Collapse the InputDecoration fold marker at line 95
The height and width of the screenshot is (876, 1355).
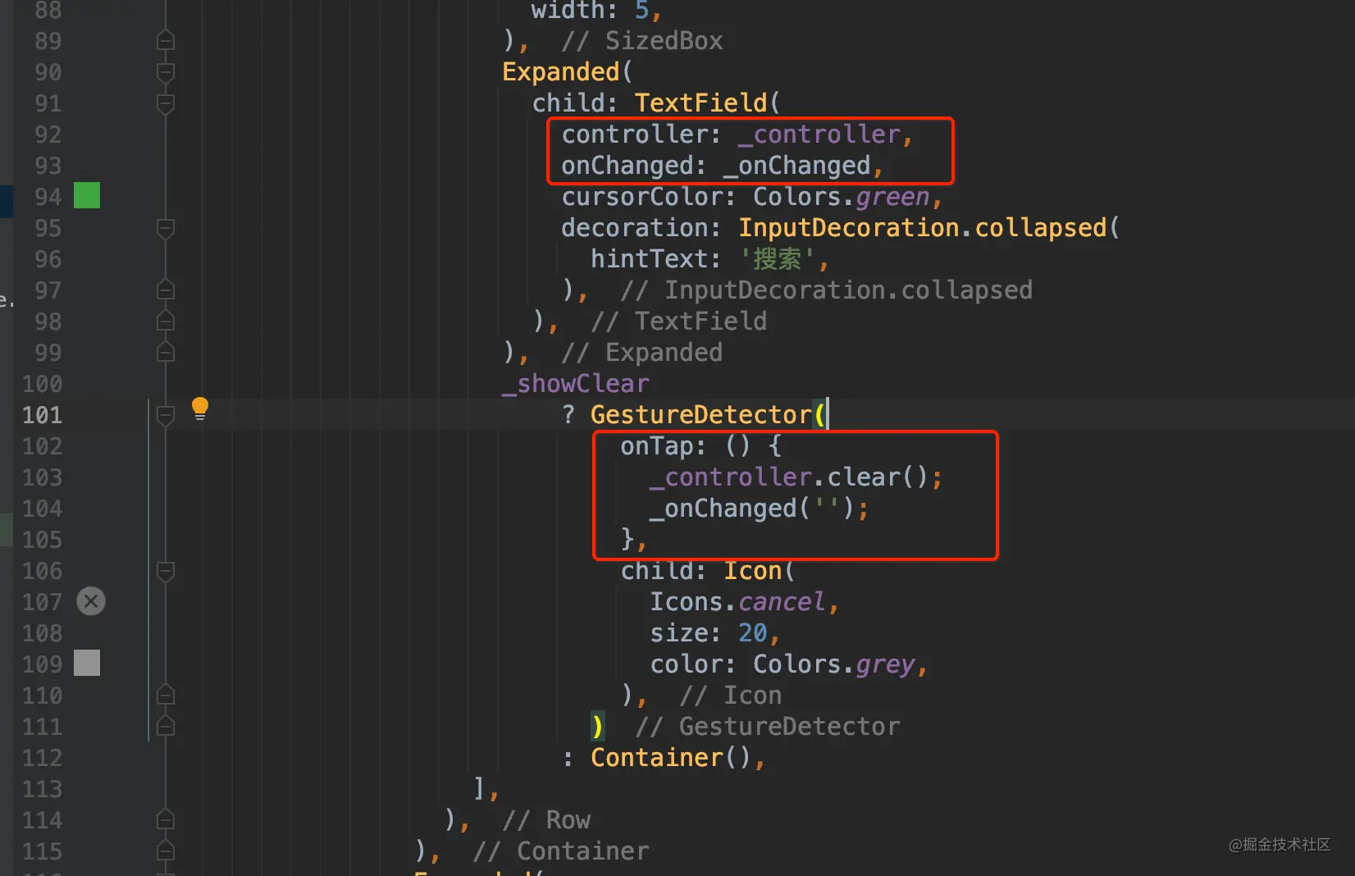click(x=166, y=228)
